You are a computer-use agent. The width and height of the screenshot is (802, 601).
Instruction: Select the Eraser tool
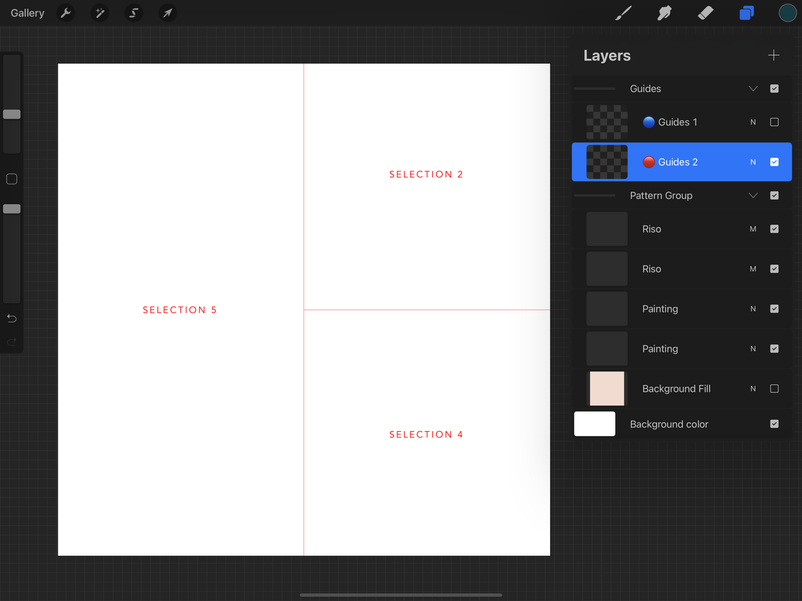705,13
